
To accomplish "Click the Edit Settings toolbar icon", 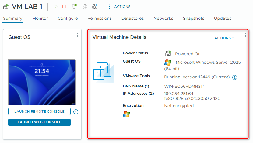I will tap(85, 7).
